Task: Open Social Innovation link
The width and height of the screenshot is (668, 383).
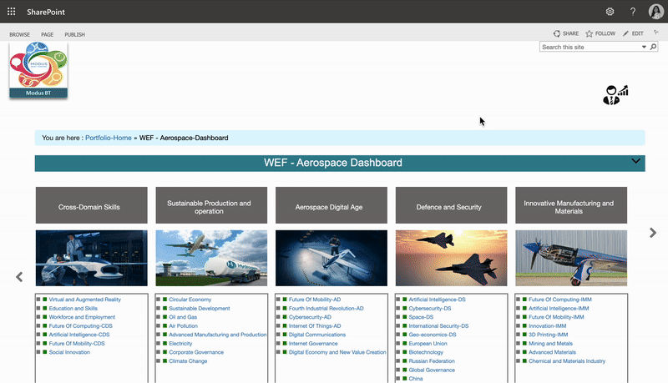Action: (69, 352)
